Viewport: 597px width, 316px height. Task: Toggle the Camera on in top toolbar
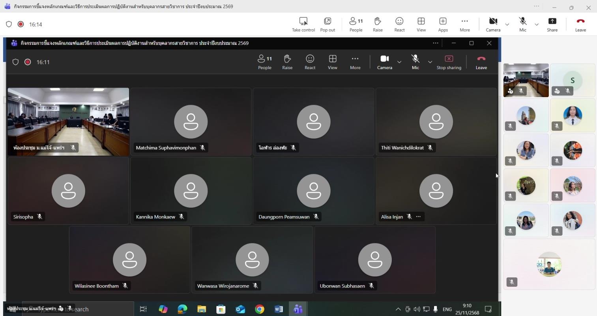493,24
